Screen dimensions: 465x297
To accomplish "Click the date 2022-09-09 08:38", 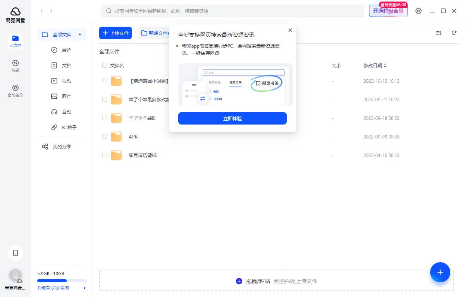I will pyautogui.click(x=381, y=137).
